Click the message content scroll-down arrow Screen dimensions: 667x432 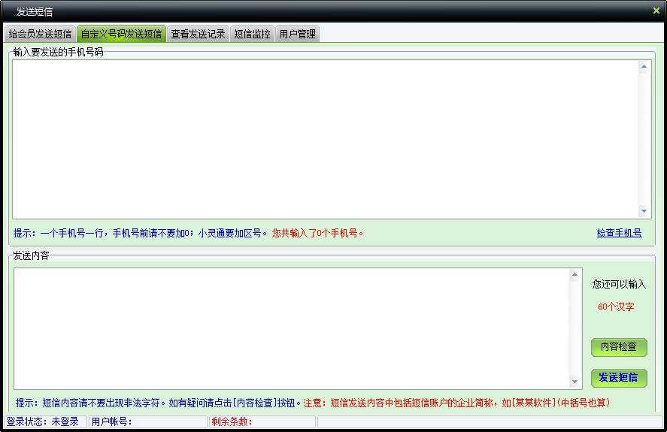point(575,382)
